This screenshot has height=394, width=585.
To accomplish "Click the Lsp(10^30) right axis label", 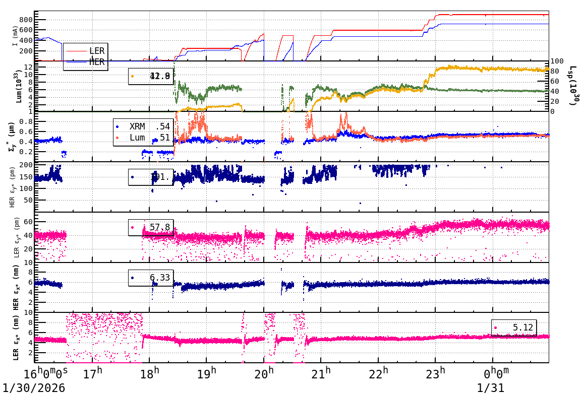I will [571, 86].
